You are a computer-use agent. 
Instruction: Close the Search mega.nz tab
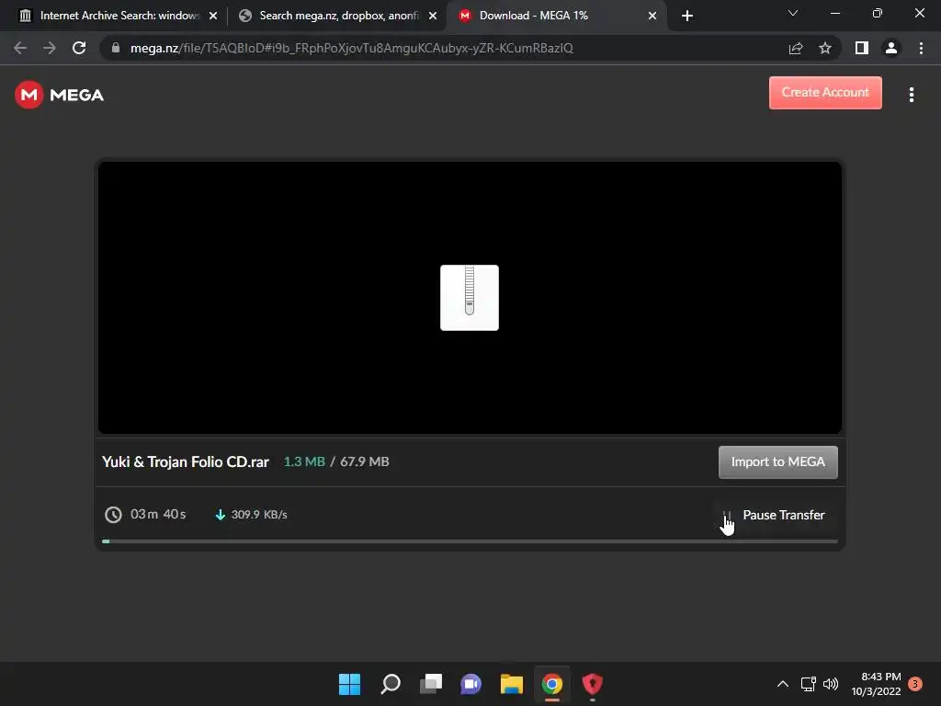click(433, 17)
